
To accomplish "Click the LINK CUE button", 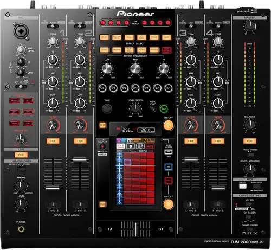I will click(x=21, y=155).
